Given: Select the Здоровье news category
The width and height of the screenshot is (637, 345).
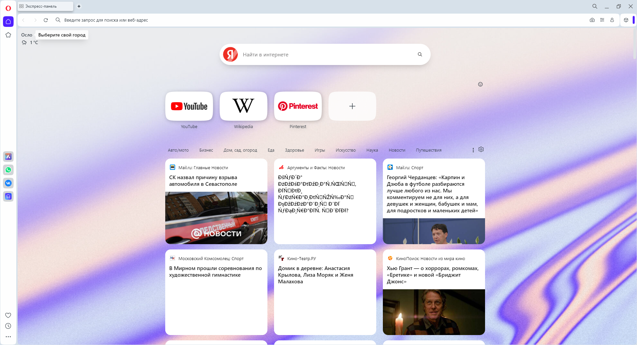Looking at the screenshot, I should [x=295, y=150].
